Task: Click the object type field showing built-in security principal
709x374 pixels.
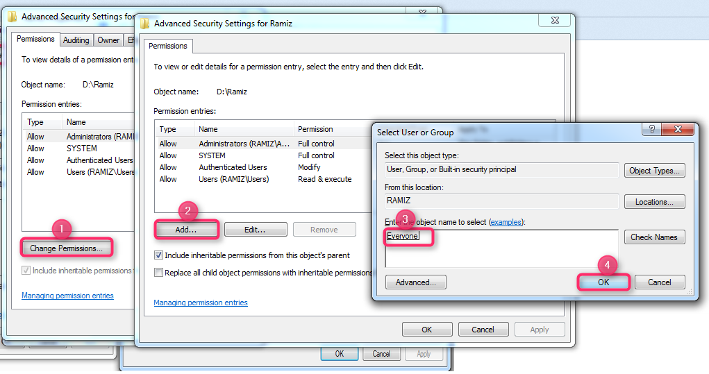Action: (x=501, y=170)
